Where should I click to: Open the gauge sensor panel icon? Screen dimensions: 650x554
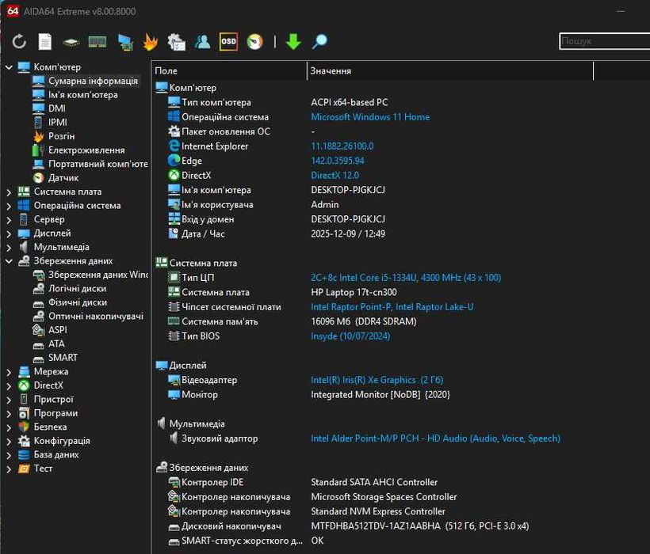[255, 42]
